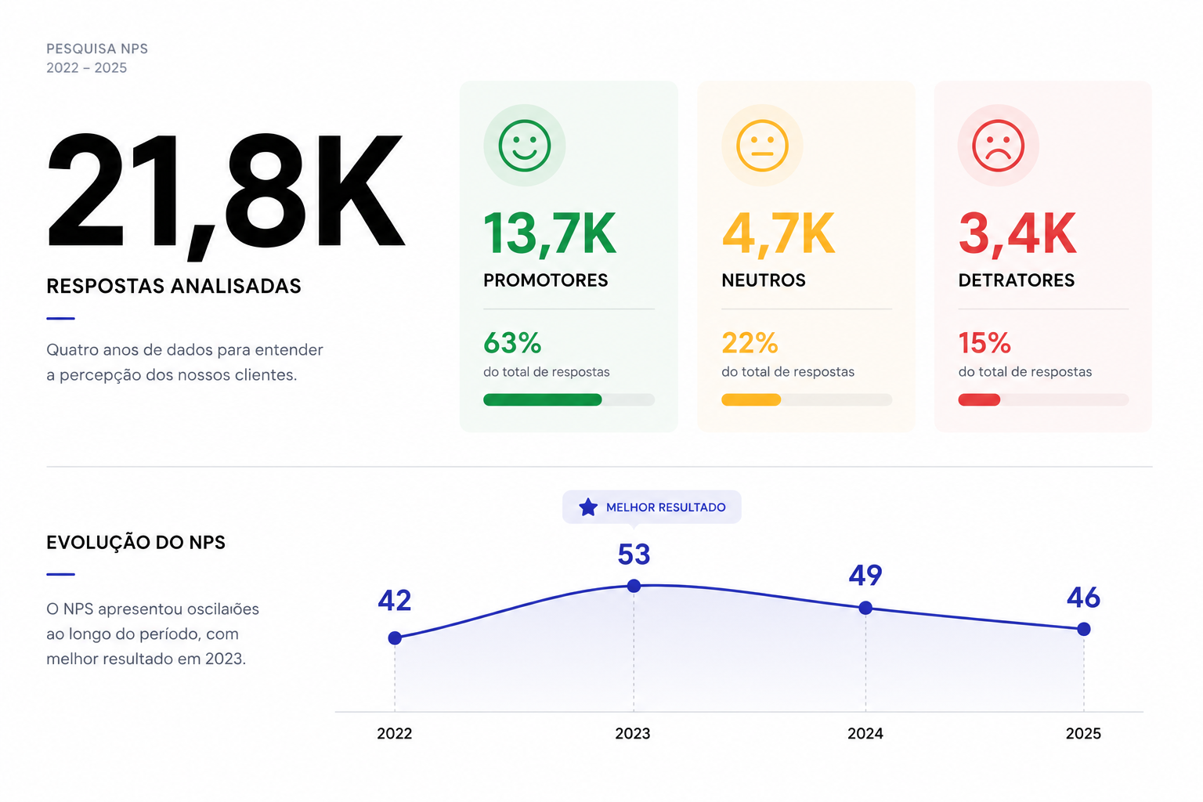
Task: Click the yellow neutral face icon
Action: coord(762,146)
